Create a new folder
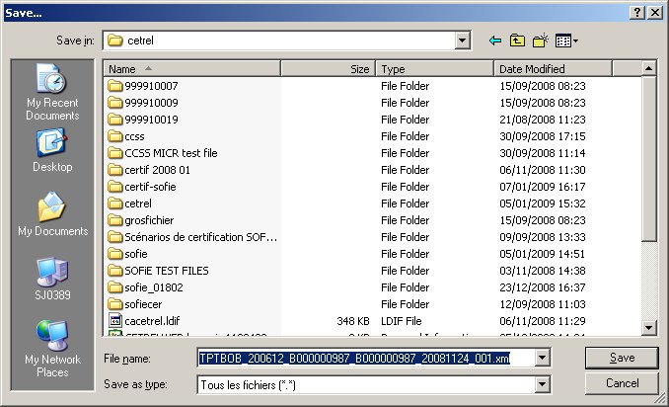This screenshot has height=407, width=669. click(x=541, y=41)
